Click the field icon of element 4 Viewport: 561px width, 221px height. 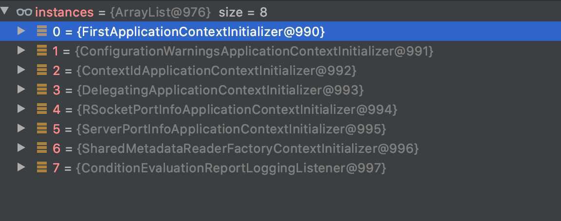[42, 109]
